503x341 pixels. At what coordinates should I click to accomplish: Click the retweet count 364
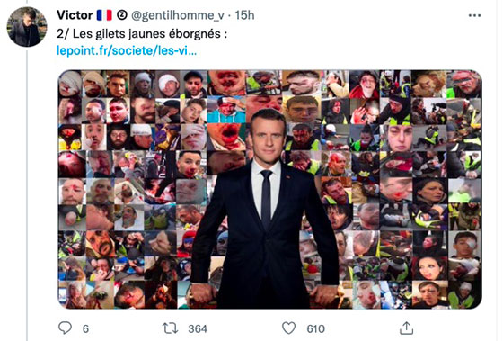[x=198, y=328]
